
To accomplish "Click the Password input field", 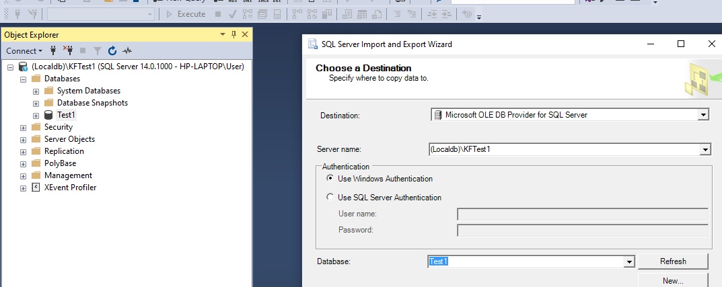I will (x=583, y=231).
